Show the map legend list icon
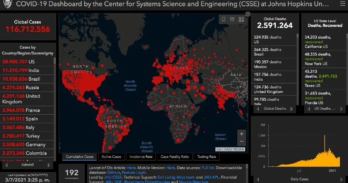This screenshot has height=183, width=348. coord(232,19)
